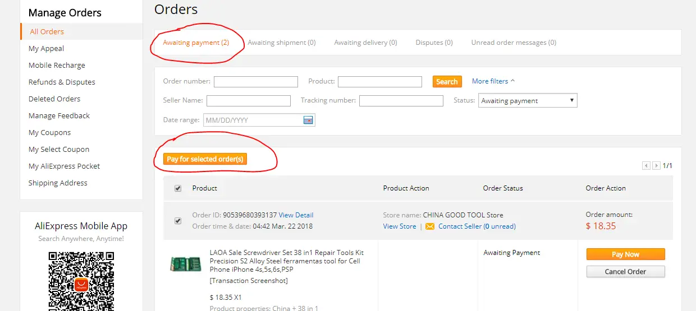Open the Unread order messages (0) tab
The width and height of the screenshot is (696, 311).
pos(514,43)
